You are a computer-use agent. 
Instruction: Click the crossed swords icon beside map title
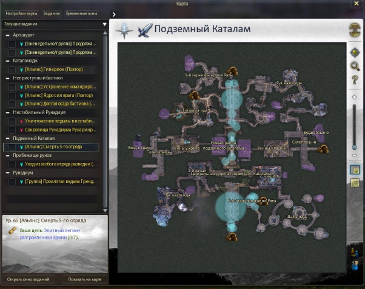[145, 30]
